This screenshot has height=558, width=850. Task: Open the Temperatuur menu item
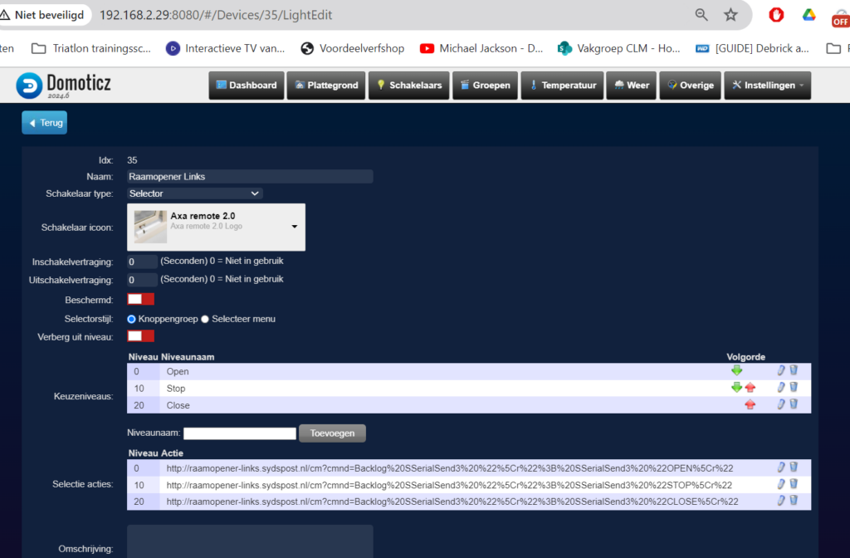tap(562, 86)
